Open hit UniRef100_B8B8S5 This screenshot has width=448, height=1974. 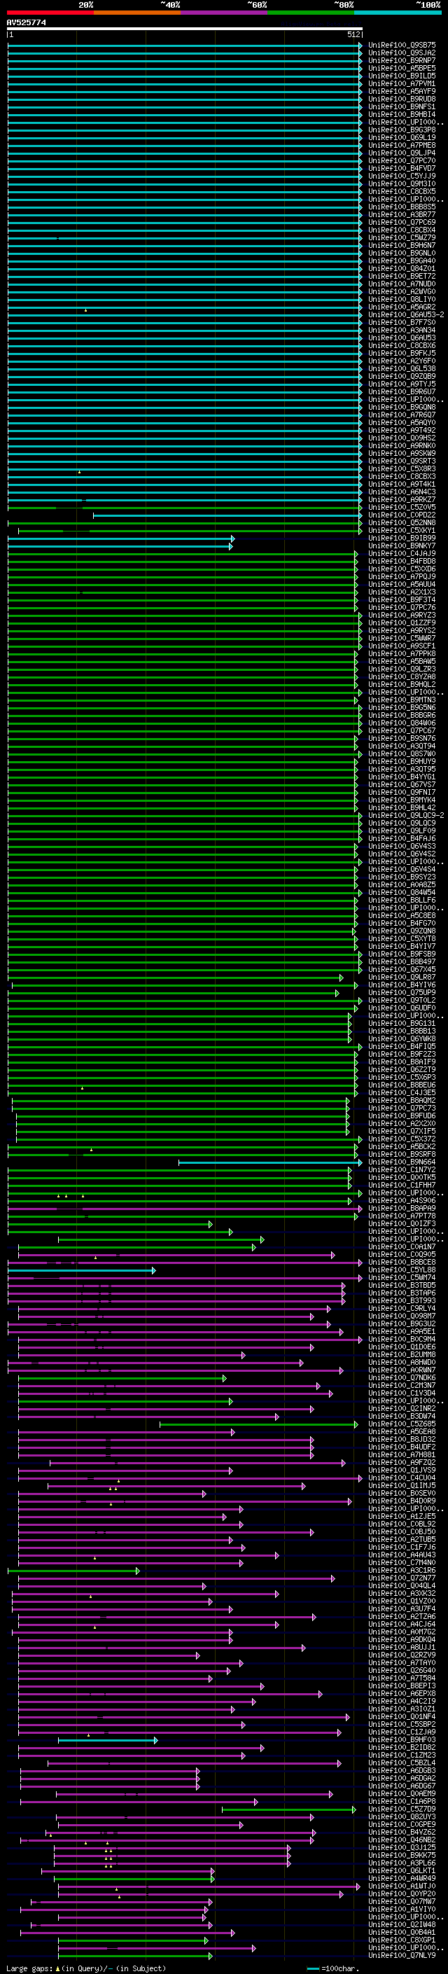click(402, 207)
